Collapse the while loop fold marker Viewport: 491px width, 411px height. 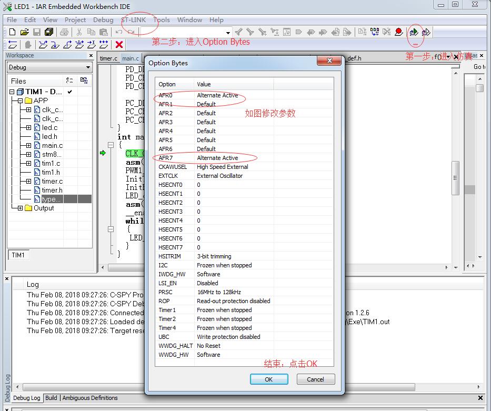click(111, 229)
